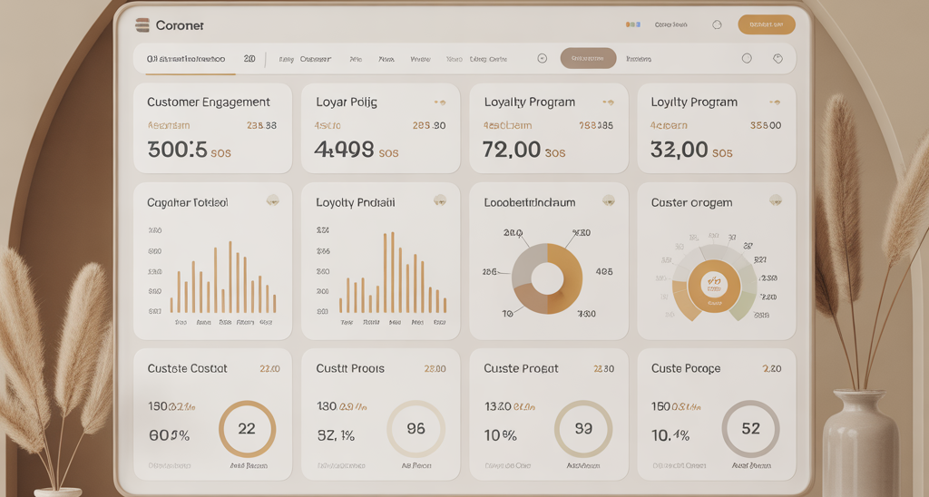Switch to the Customer tab
929x497 pixels.
coord(315,59)
